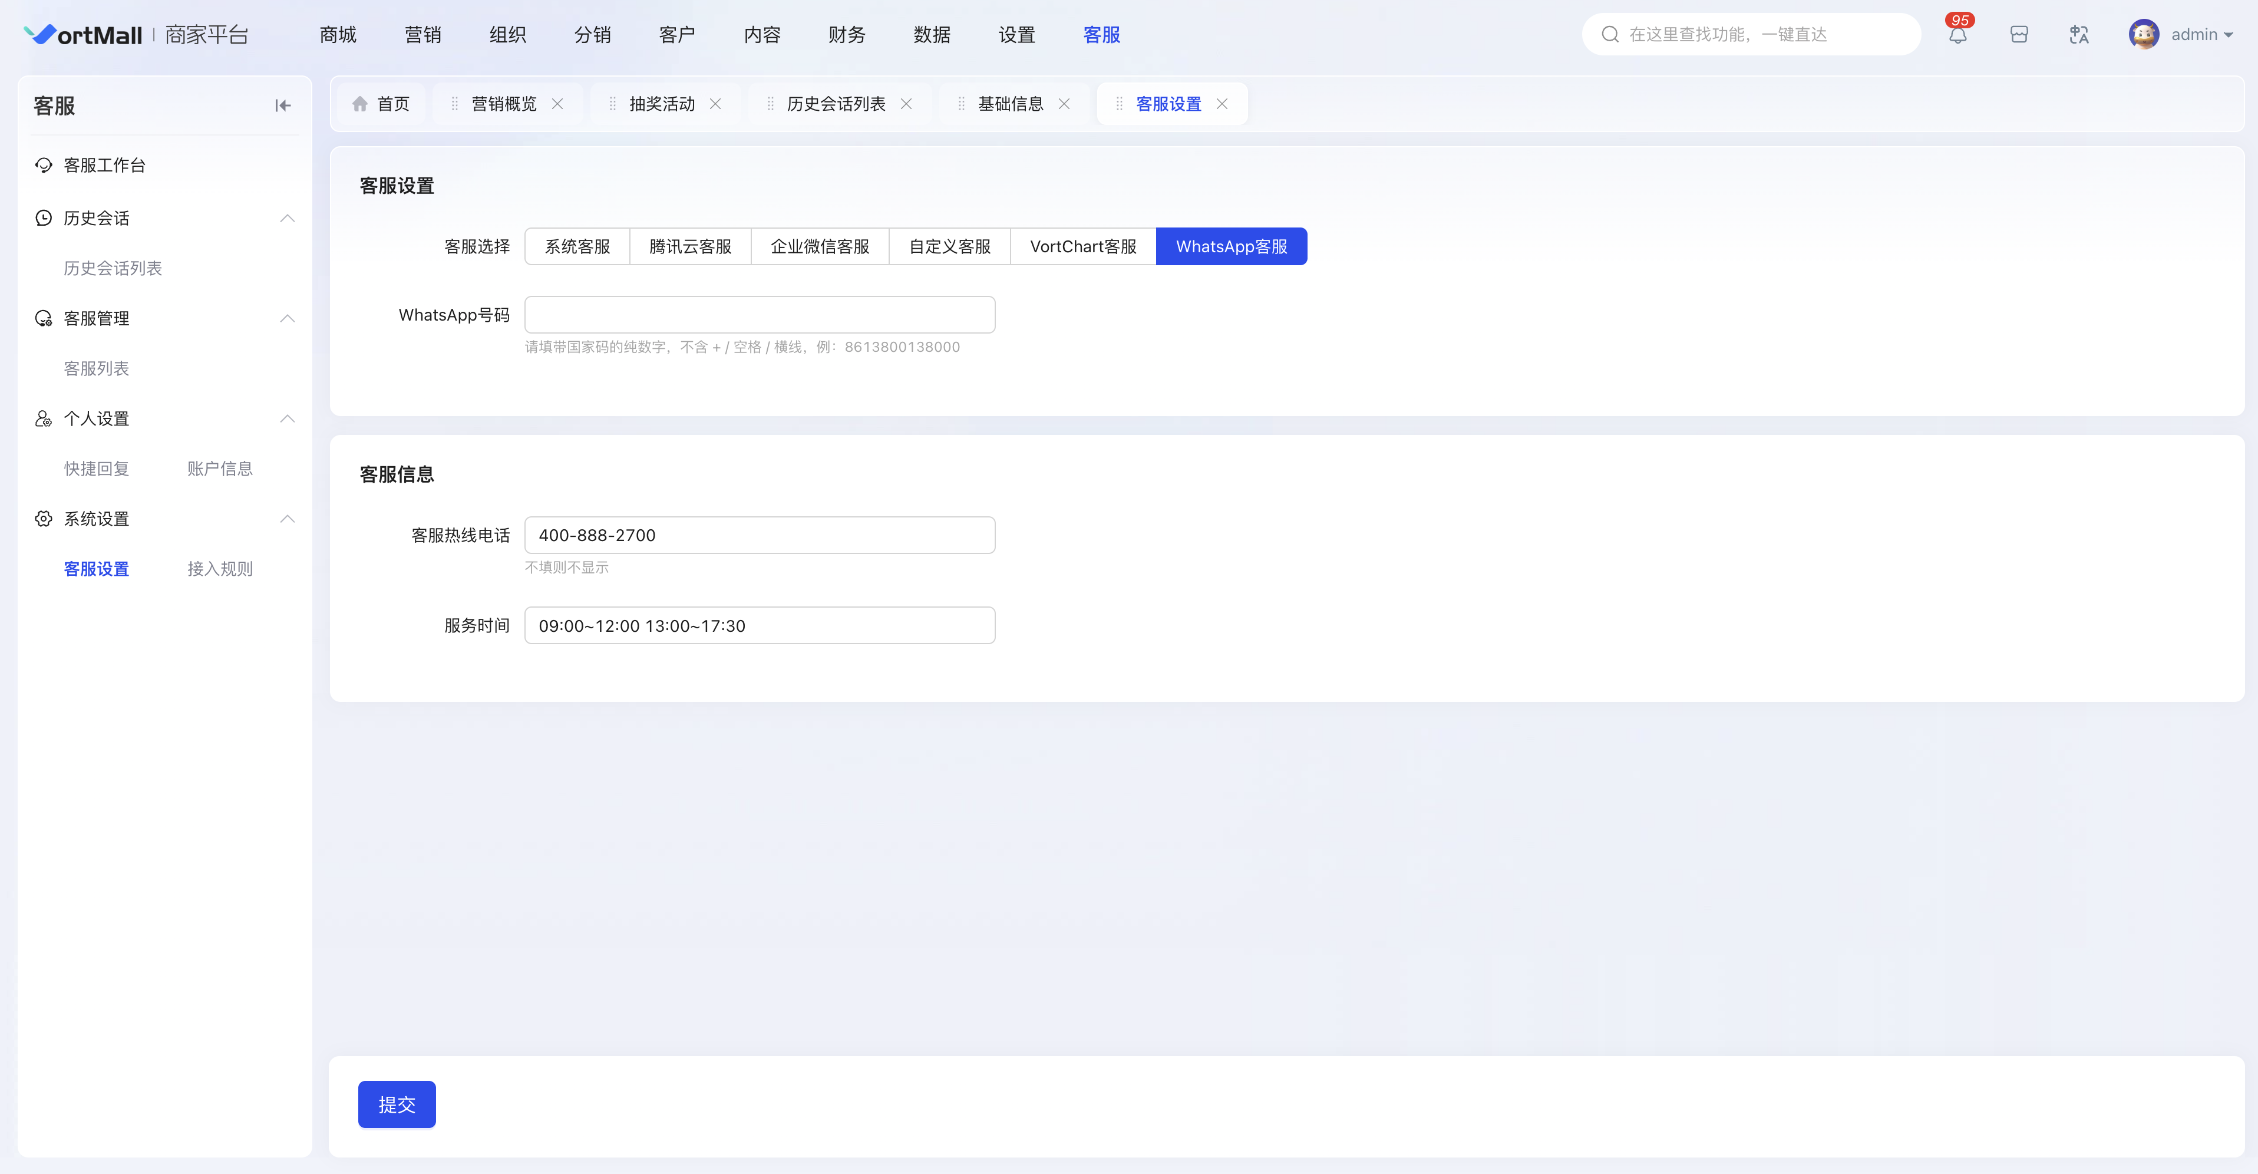Open the language translation icon
This screenshot has width=2258, height=1174.
pyautogui.click(x=2079, y=34)
